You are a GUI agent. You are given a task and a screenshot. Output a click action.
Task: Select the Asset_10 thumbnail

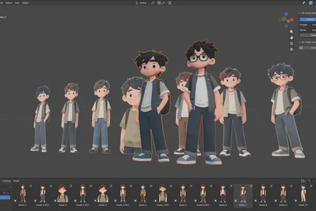click(x=303, y=194)
